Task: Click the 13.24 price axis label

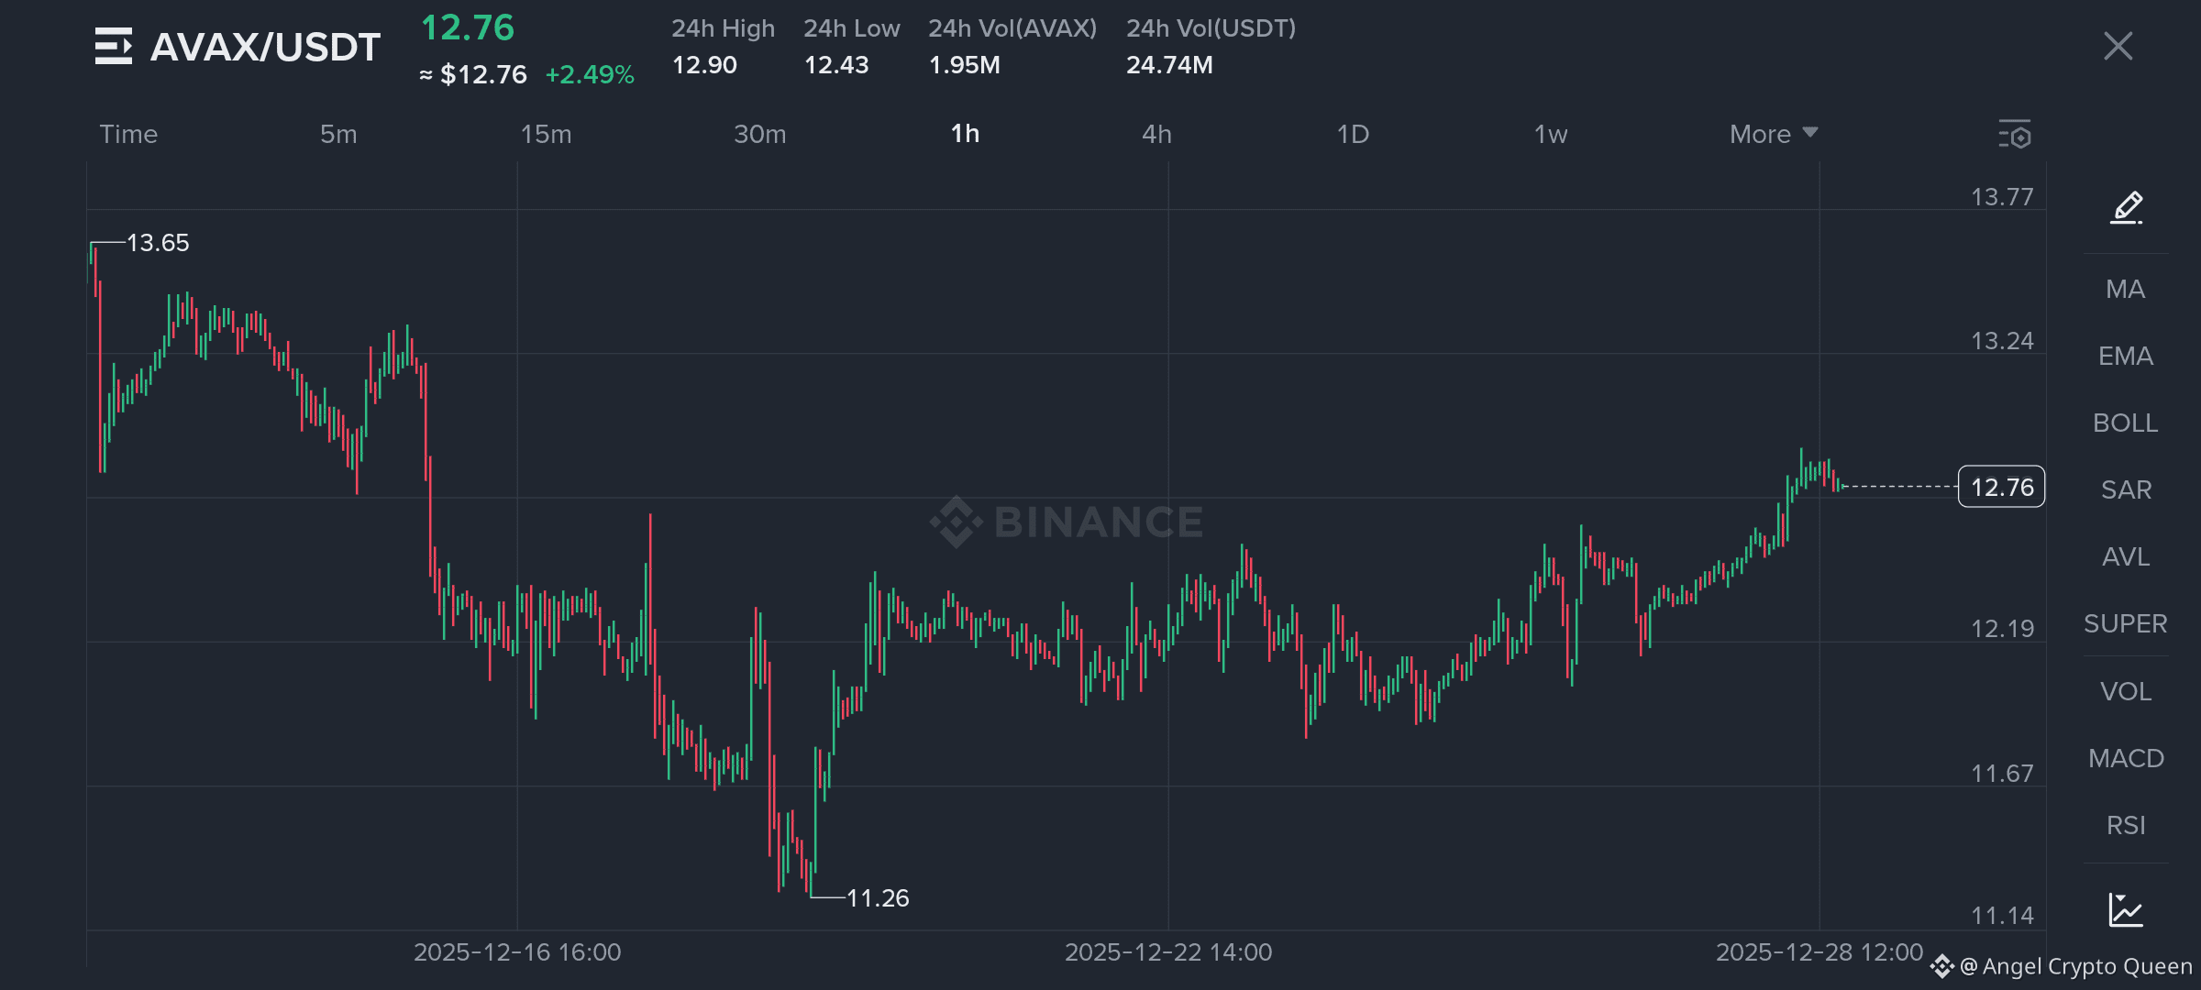Action: point(2002,341)
